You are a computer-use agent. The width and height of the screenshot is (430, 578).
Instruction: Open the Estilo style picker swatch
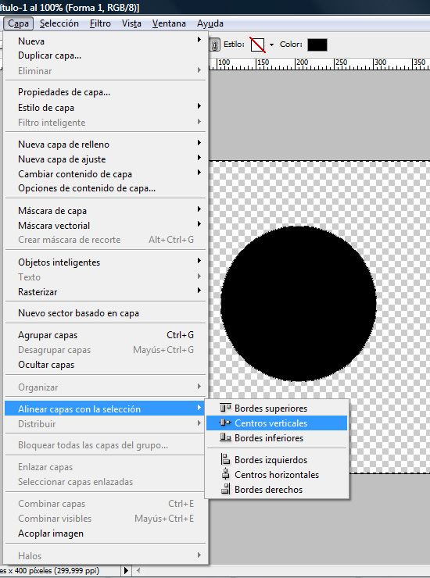pos(258,45)
